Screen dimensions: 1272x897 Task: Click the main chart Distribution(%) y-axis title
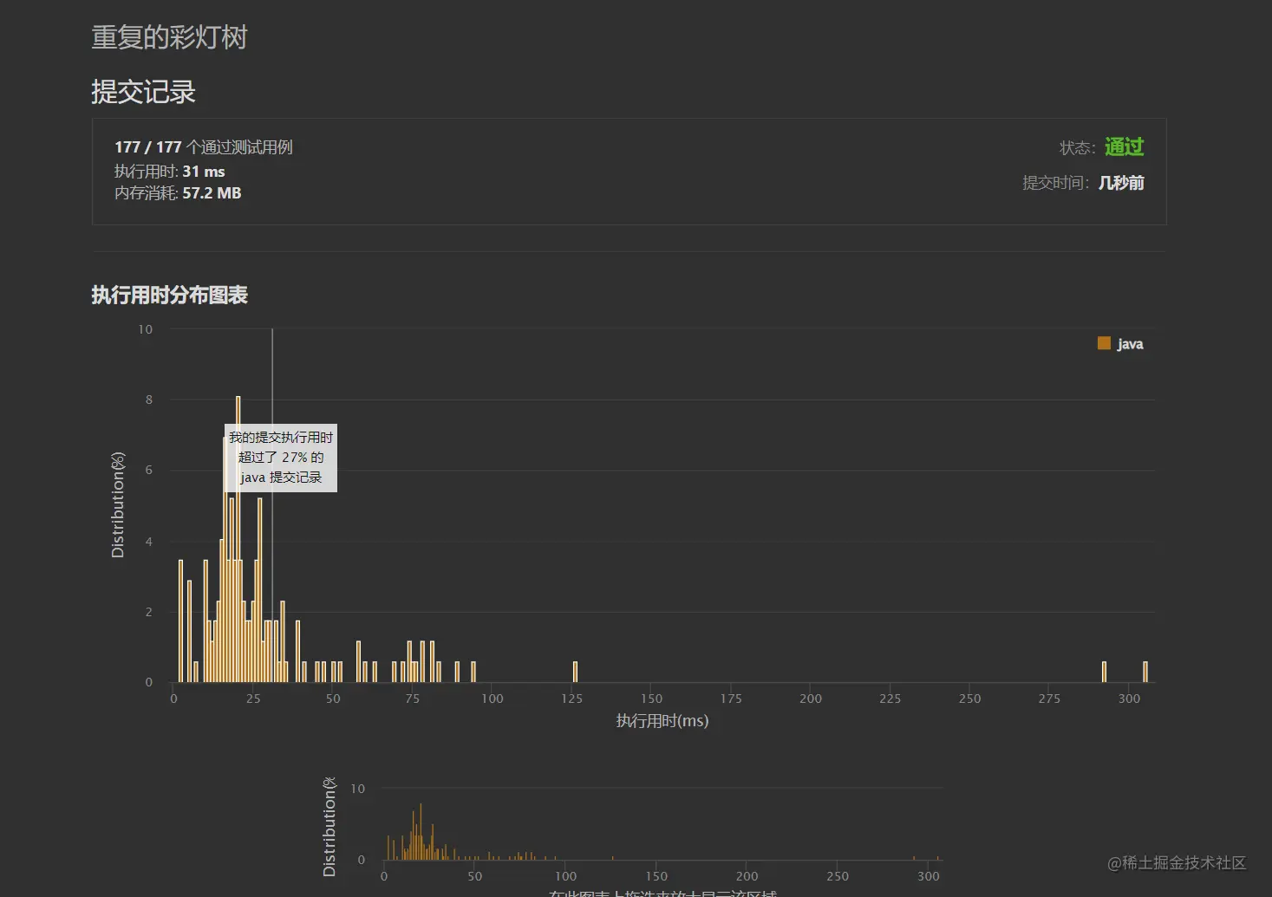[x=118, y=504]
